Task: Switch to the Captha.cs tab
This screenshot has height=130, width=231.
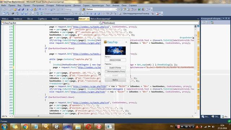Action: pos(42,19)
